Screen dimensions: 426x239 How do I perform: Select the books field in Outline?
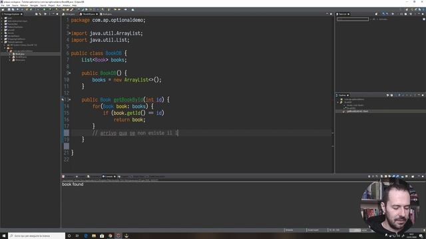point(355,105)
